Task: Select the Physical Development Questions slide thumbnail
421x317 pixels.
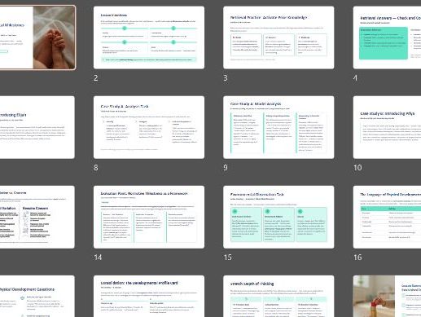Action: 37,296
